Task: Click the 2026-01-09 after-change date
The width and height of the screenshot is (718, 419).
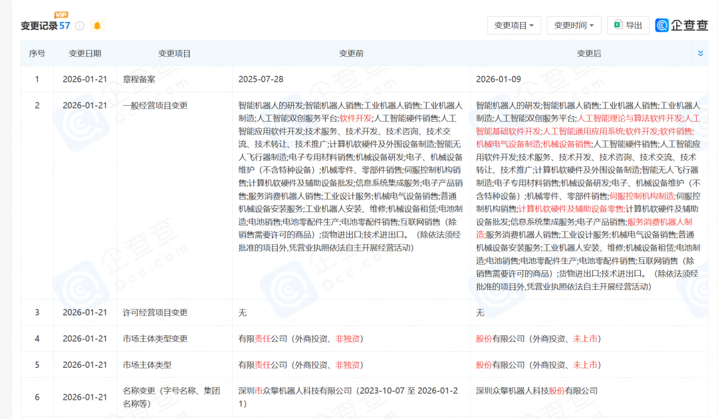Action: coord(498,79)
